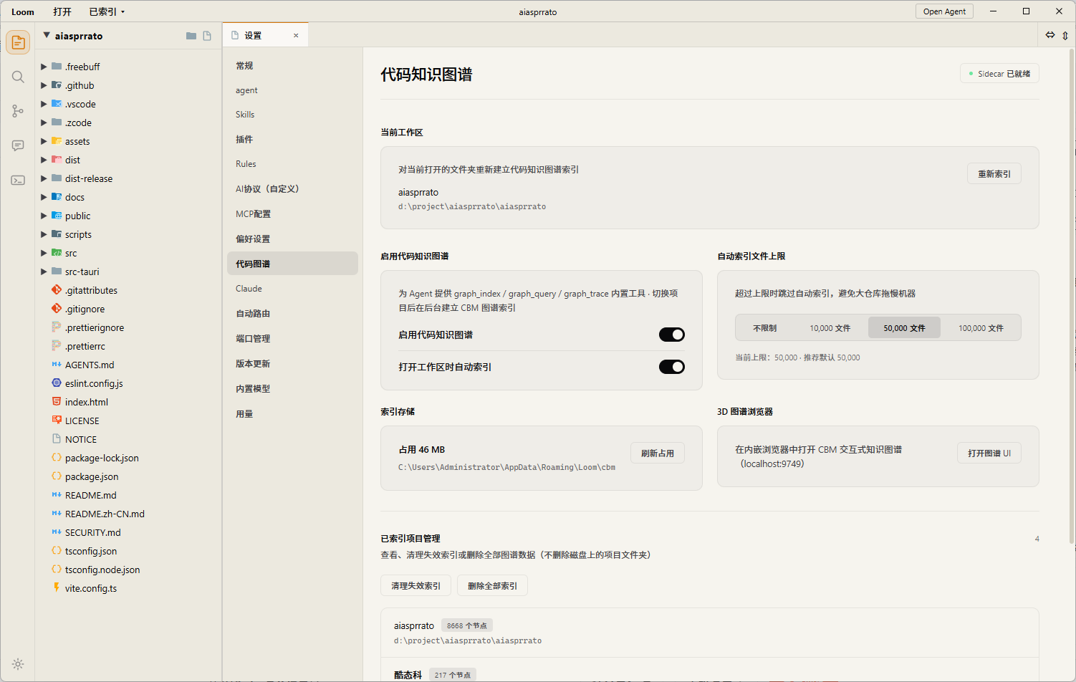
Task: Click the 打开图谱 UI button
Action: [x=989, y=453]
